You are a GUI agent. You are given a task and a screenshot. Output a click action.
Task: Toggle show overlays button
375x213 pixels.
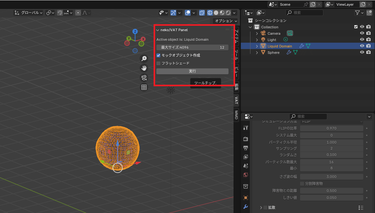[188, 13]
